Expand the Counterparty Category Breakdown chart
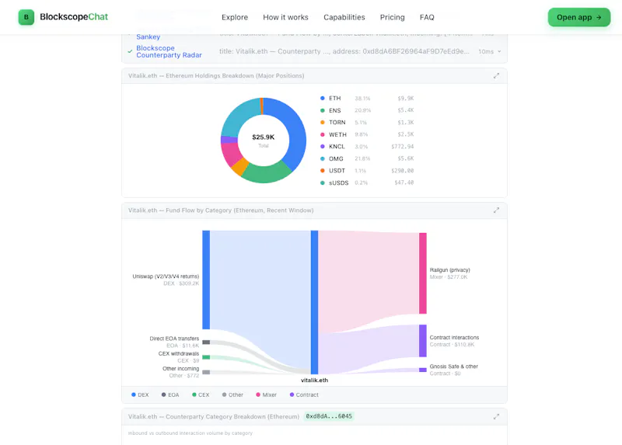The width and height of the screenshot is (622, 445). coord(496,416)
